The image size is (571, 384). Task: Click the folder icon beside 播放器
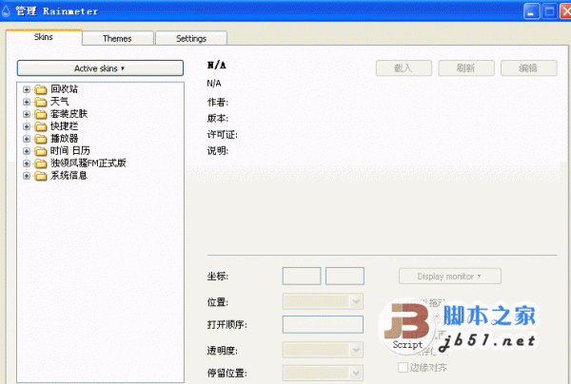[41, 139]
